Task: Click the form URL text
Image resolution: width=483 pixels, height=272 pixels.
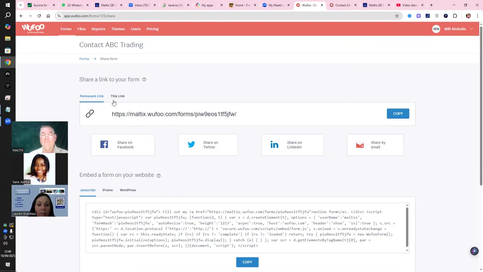Action: (x=174, y=114)
